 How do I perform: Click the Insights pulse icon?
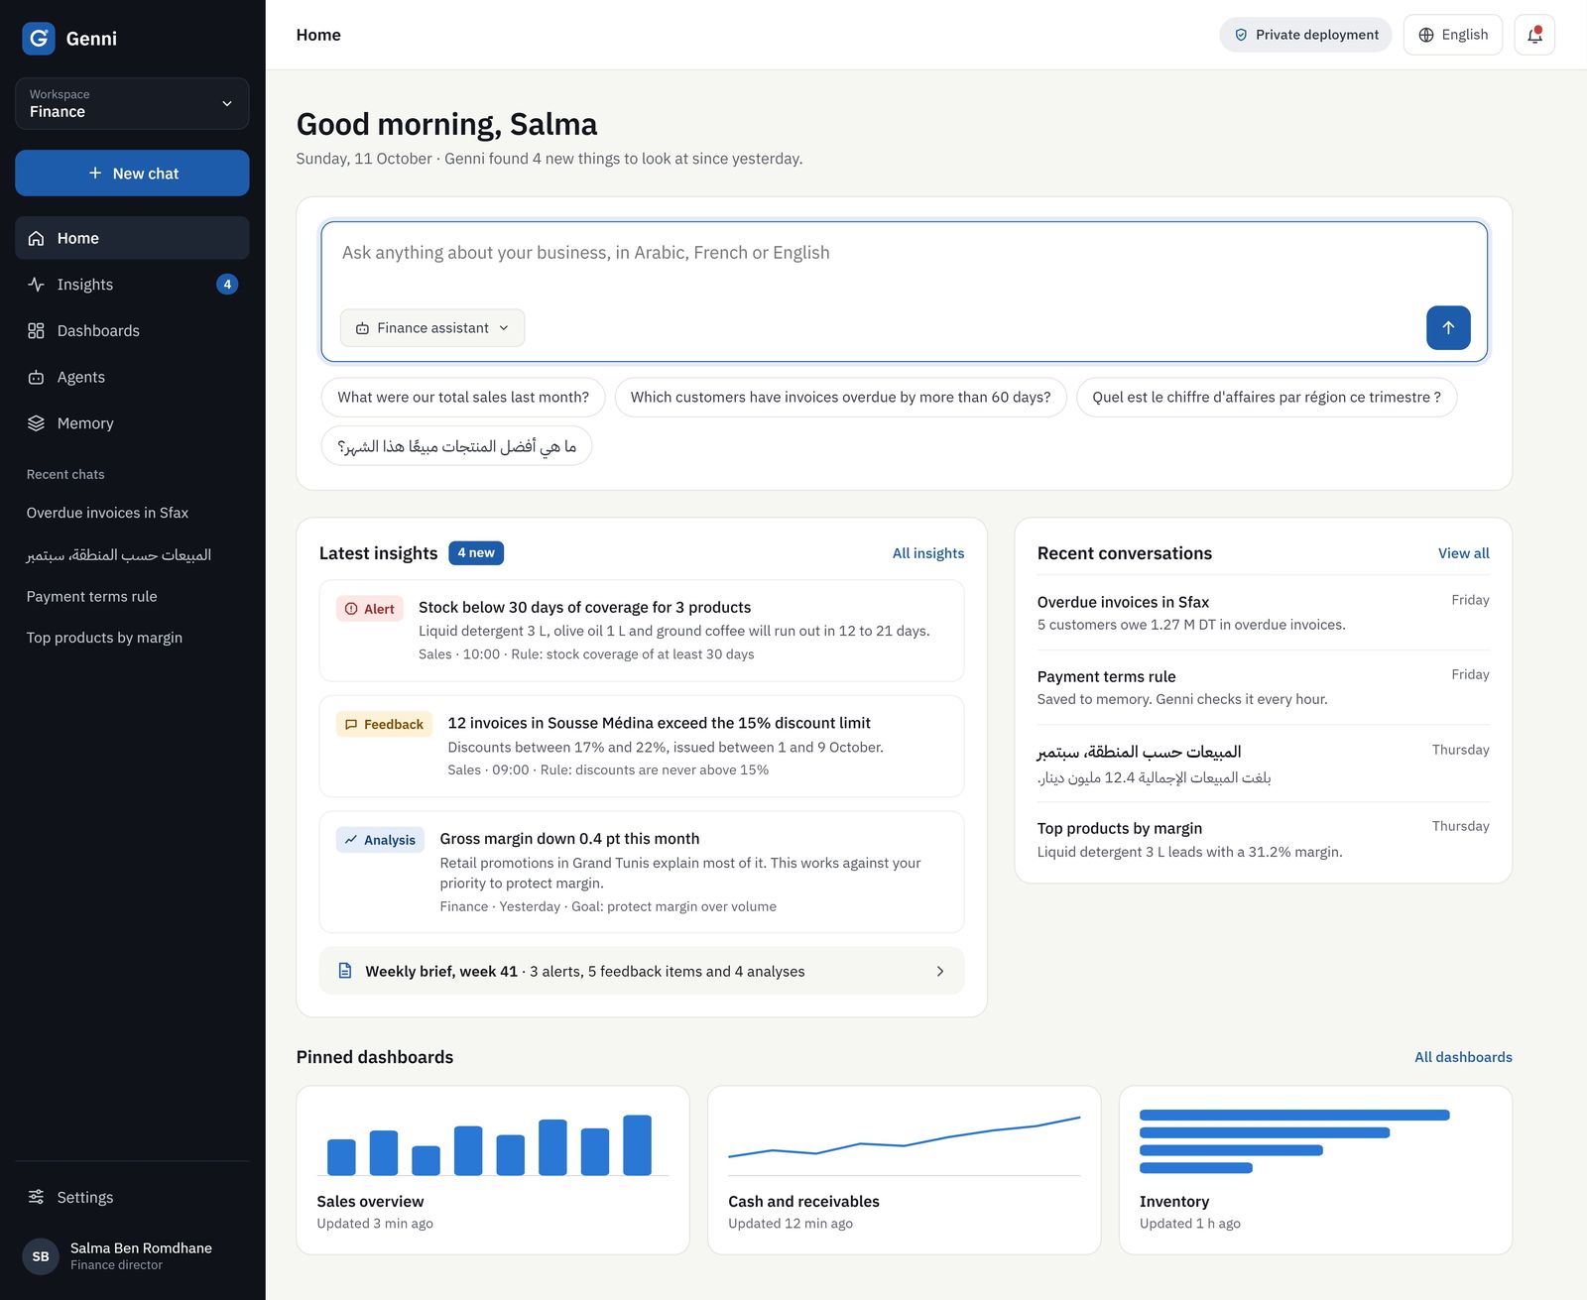37,285
